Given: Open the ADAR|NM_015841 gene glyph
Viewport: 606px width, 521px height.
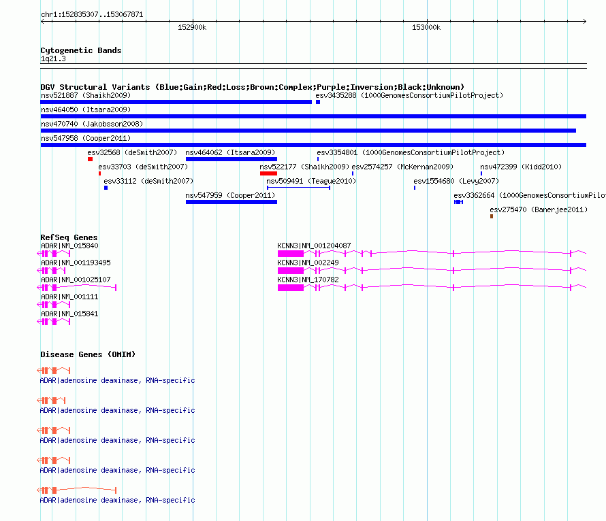Looking at the screenshot, I should click(54, 322).
